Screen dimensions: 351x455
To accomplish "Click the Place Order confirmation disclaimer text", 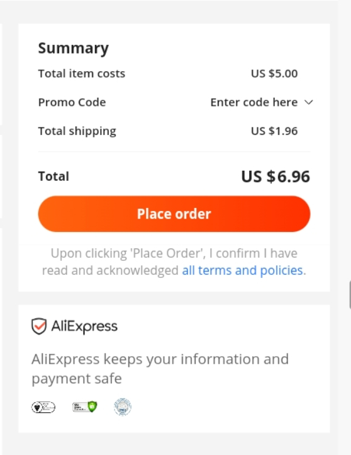I will coord(174,262).
